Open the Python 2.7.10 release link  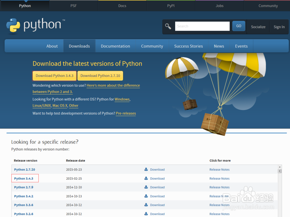[x=25, y=169]
